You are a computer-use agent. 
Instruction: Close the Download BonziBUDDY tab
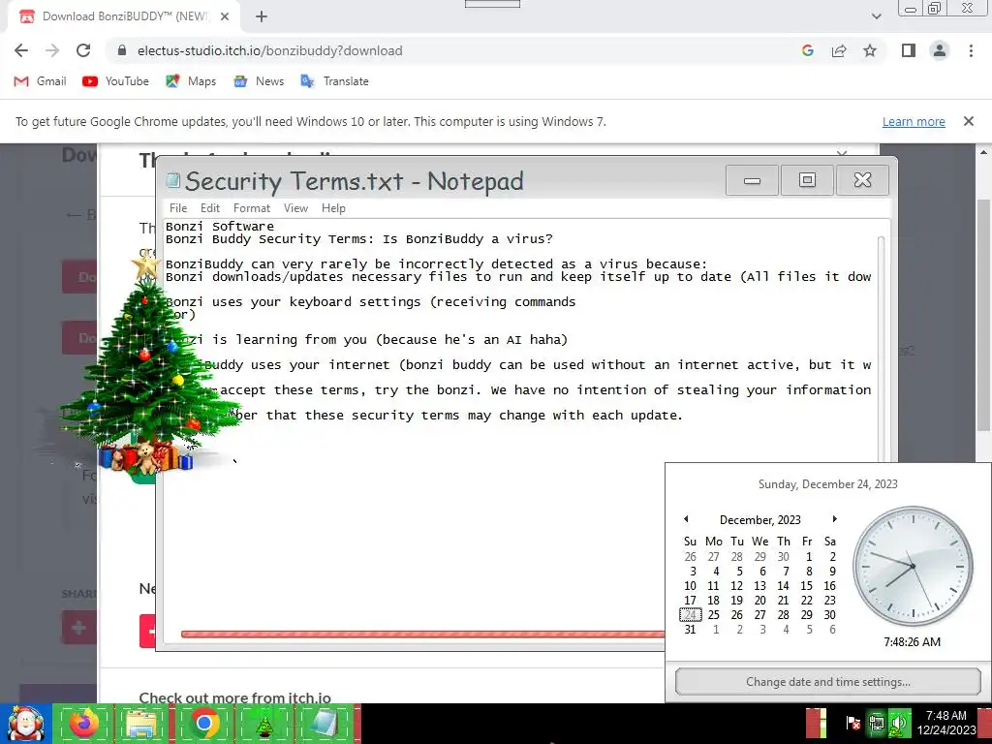225,17
